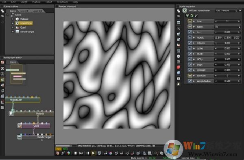
Task: Pause the render
Action: pyautogui.click(x=88, y=153)
